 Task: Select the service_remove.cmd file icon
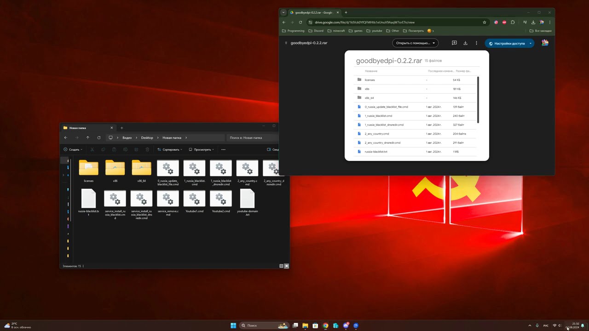coord(168,199)
